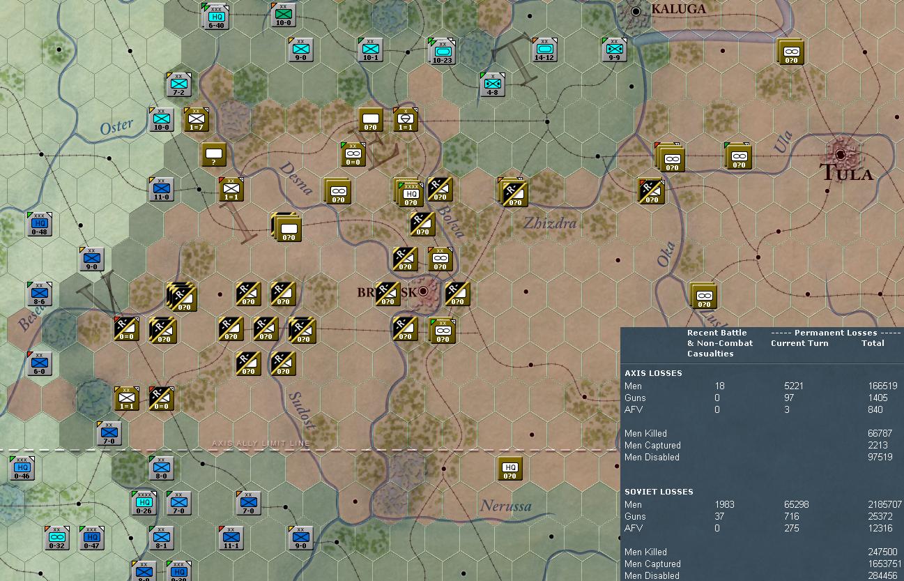Click the Total column header
Viewport: 904px width, 581px height.
click(873, 343)
